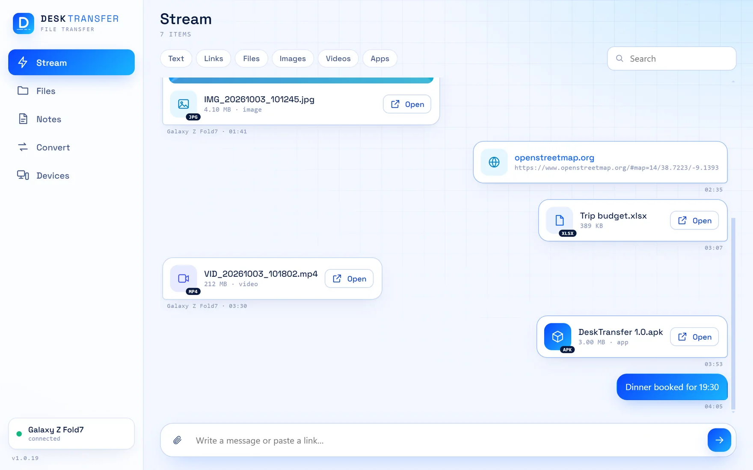Select the Trip budget.xlsx file name
This screenshot has height=470, width=753.
coord(613,216)
